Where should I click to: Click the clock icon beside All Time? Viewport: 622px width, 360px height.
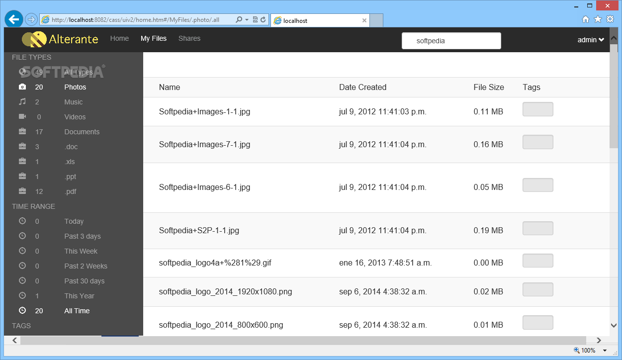click(x=22, y=310)
